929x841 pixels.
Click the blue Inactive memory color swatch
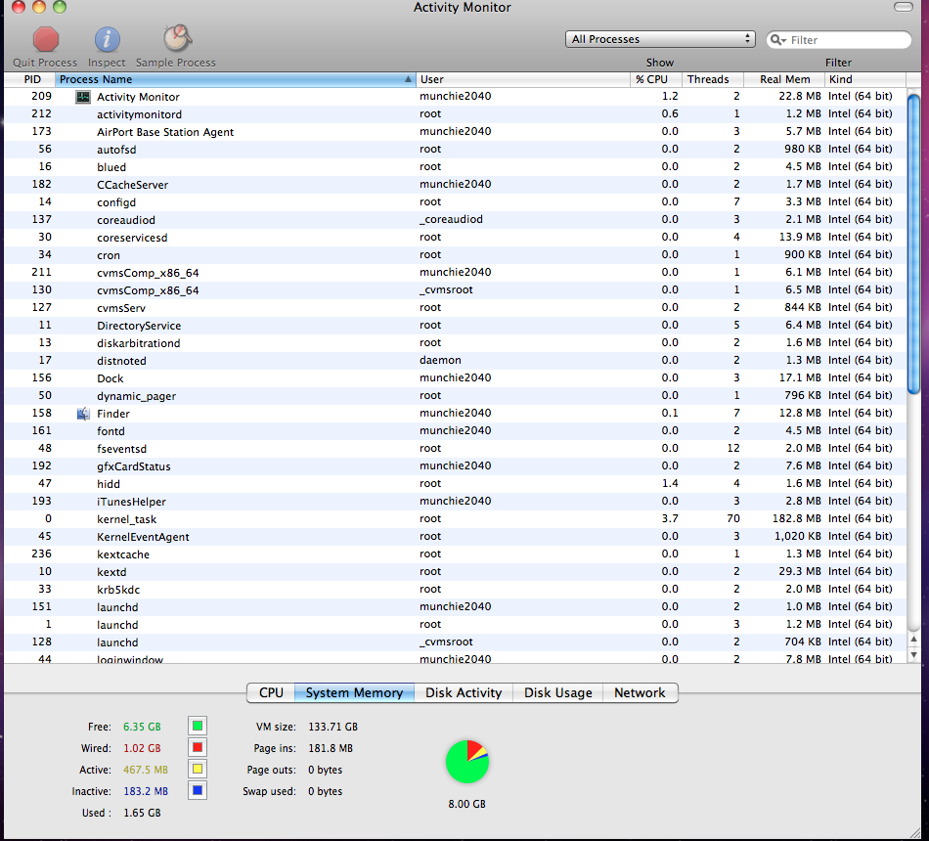click(198, 790)
